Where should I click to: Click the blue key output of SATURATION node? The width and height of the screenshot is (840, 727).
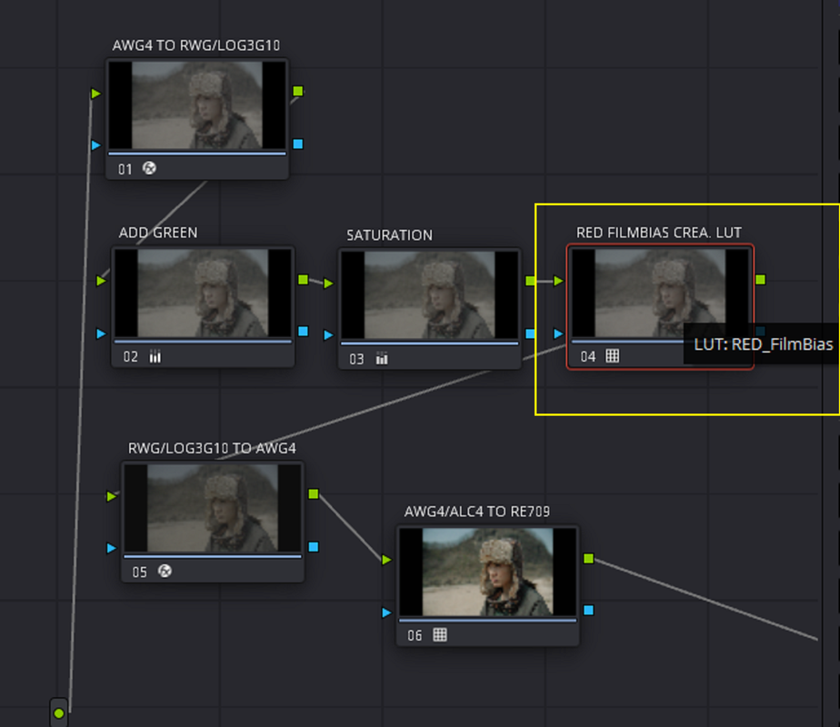pyautogui.click(x=530, y=334)
